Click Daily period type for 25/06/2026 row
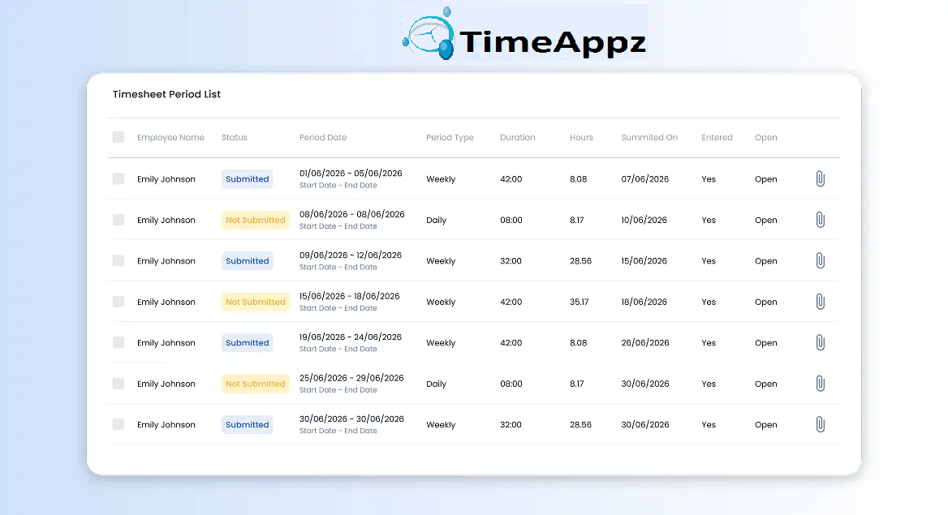This screenshot has height=515, width=948. (436, 384)
